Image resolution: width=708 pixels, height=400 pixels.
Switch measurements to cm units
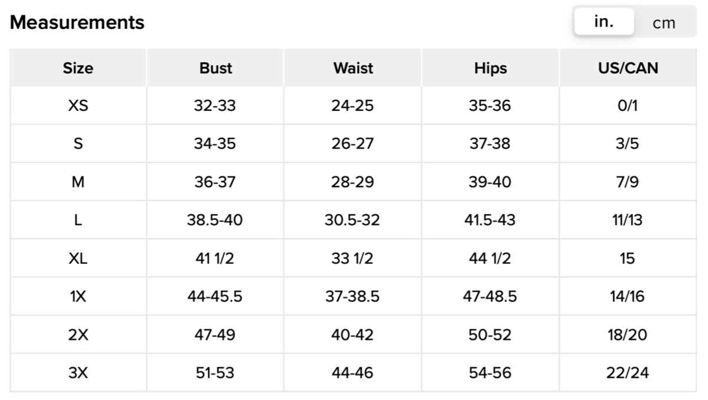[664, 23]
